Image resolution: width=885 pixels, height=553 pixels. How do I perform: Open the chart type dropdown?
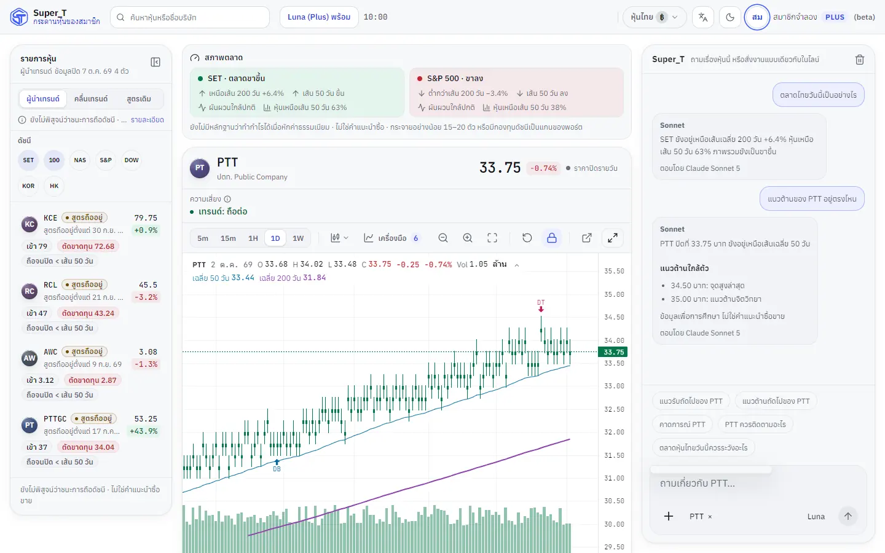coord(339,238)
